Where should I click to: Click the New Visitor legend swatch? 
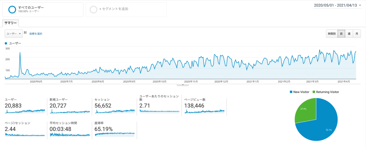coord(291,92)
